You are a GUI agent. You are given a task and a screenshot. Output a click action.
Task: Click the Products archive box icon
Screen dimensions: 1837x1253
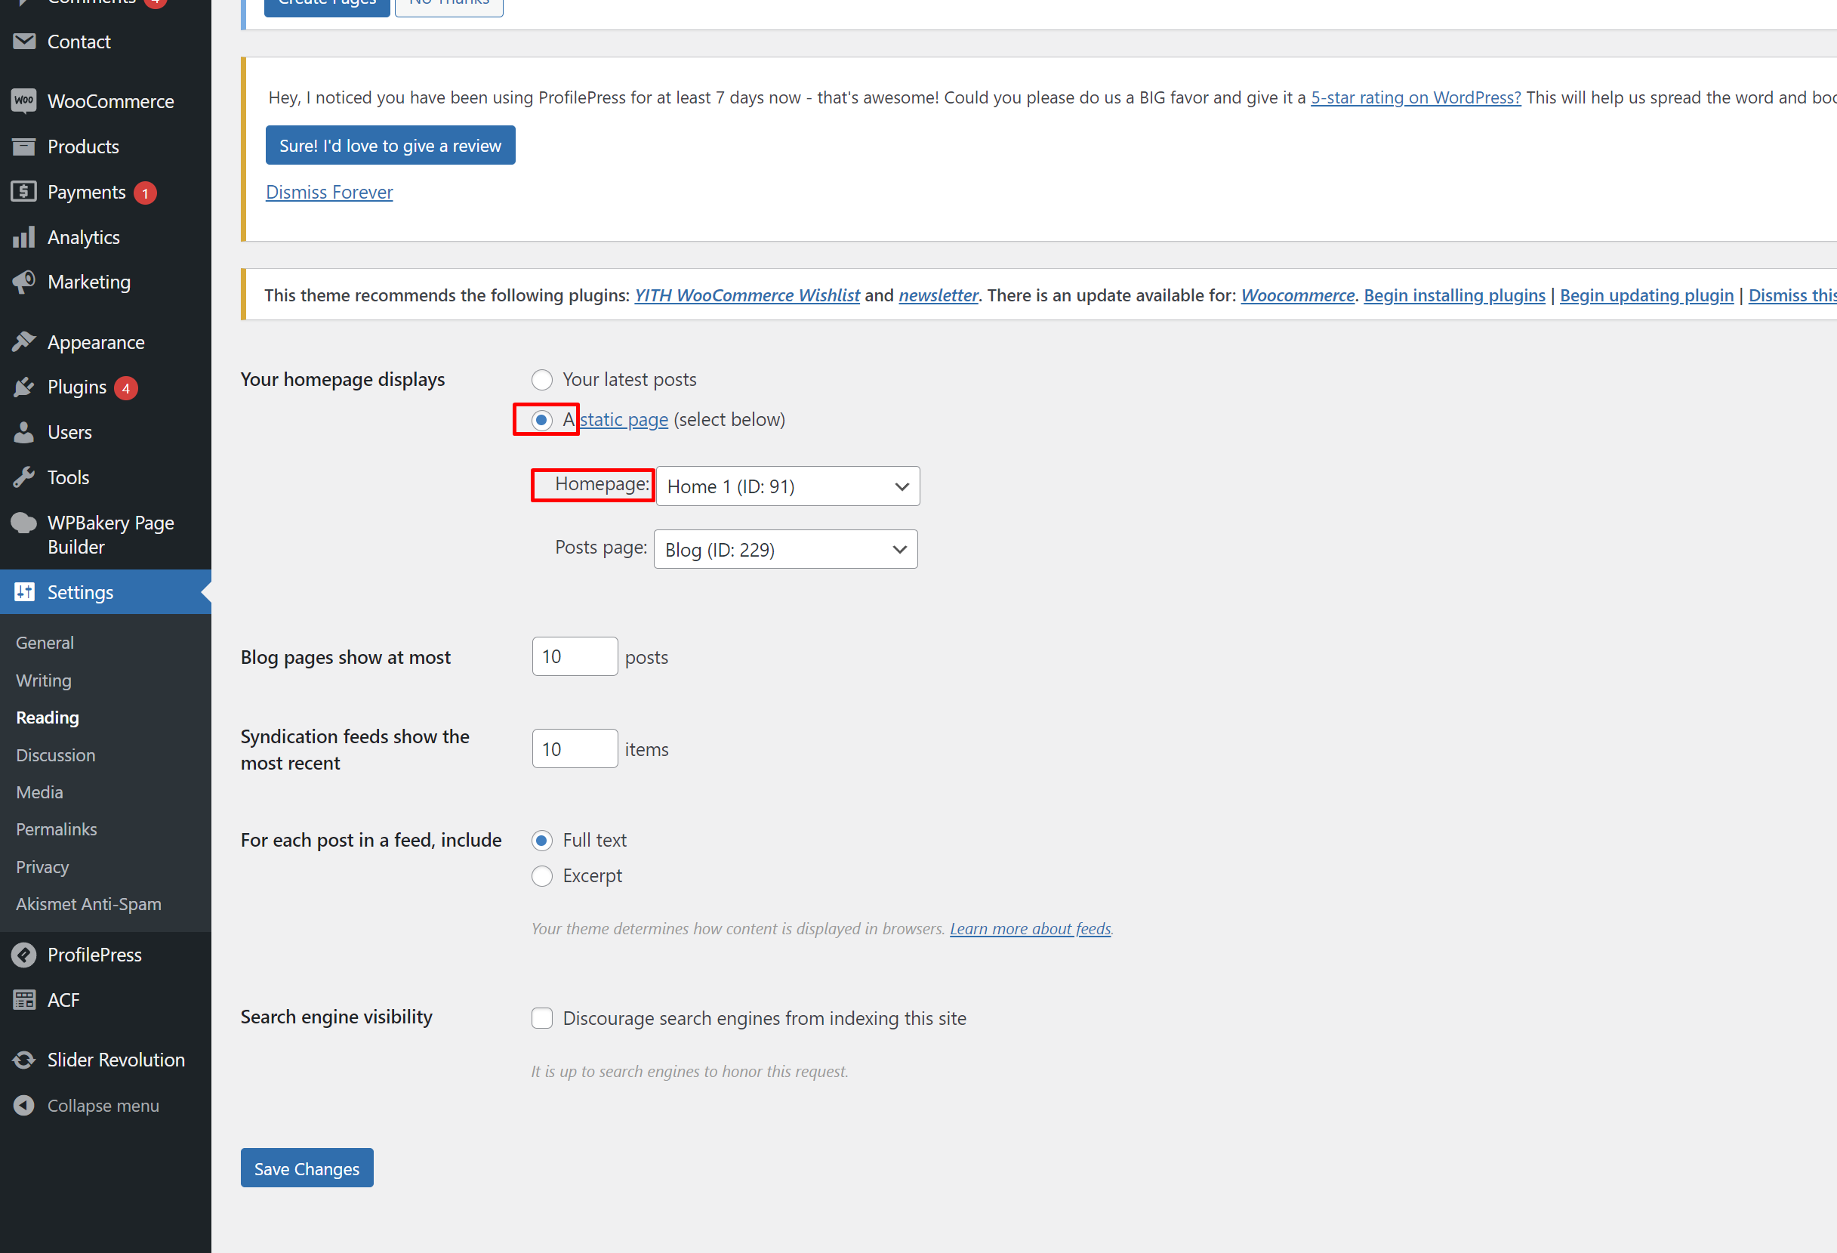[x=24, y=147]
